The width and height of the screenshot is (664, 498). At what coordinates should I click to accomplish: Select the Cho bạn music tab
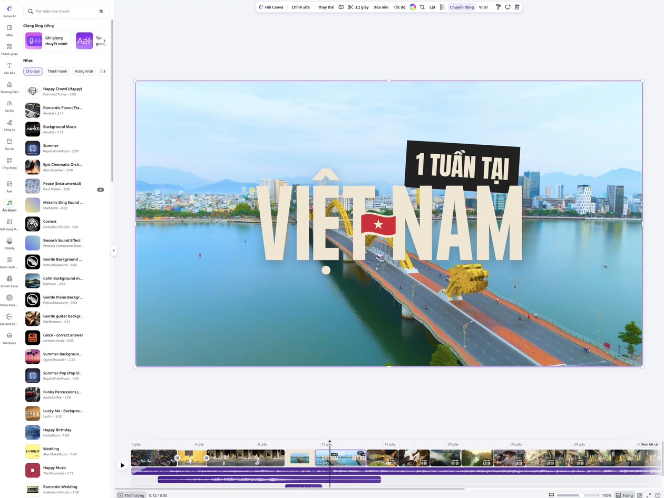coord(33,71)
